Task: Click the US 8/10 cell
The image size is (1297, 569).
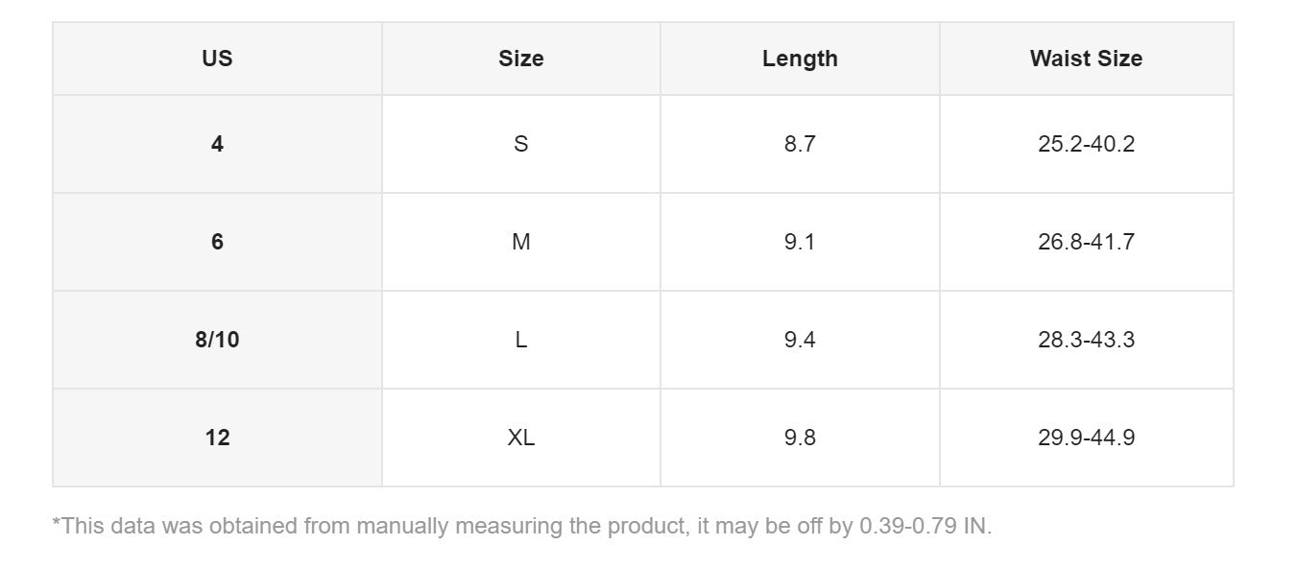Action: coord(217,340)
